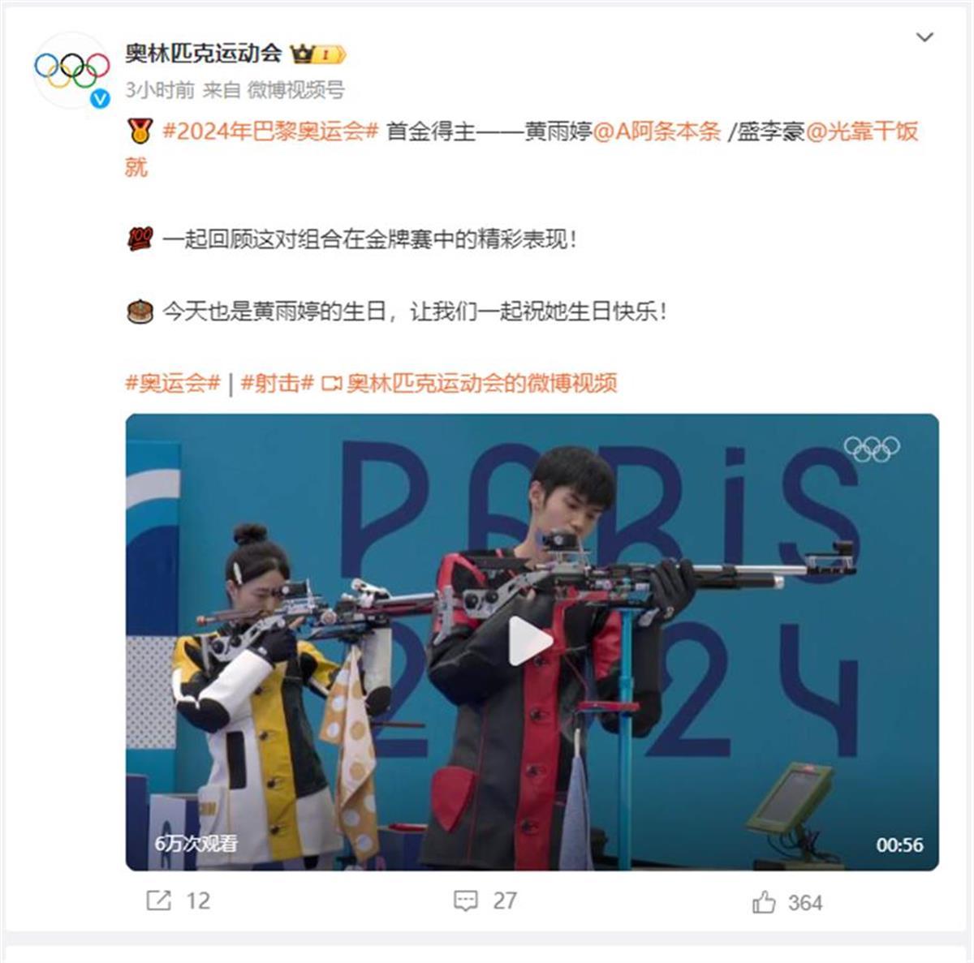Click the 3小时前 post timestamp
The image size is (974, 963).
coord(160,90)
